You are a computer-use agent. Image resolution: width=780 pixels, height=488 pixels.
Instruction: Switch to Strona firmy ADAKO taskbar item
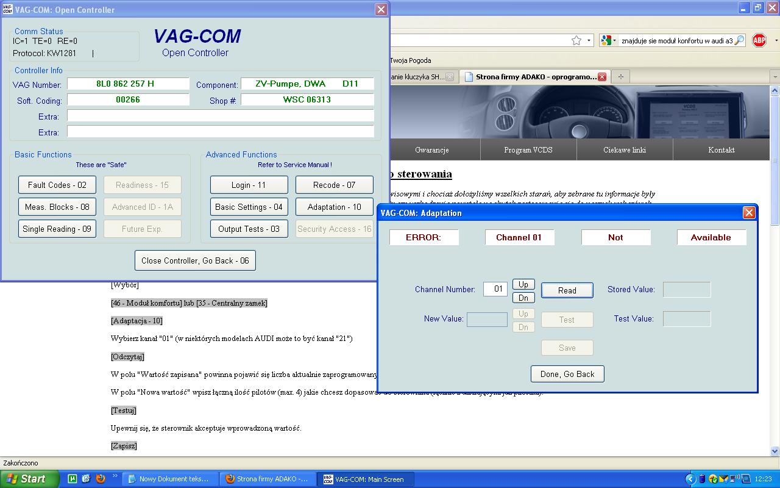pos(268,479)
